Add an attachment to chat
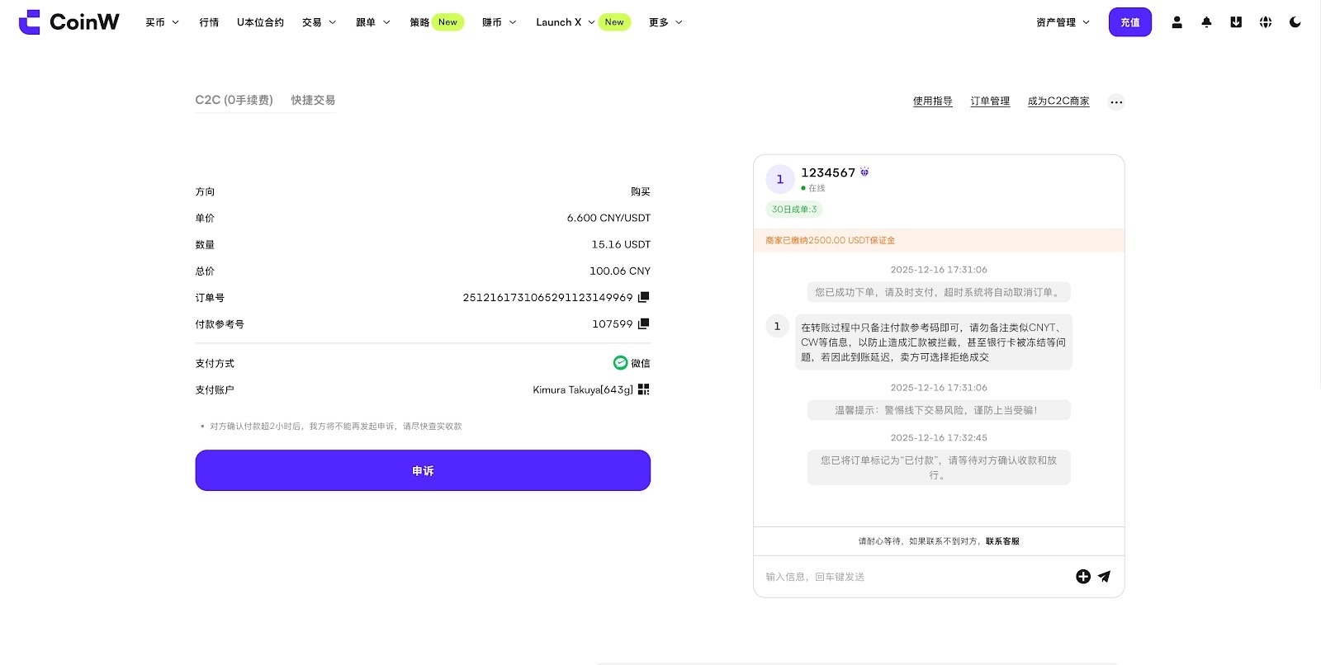 coord(1082,577)
